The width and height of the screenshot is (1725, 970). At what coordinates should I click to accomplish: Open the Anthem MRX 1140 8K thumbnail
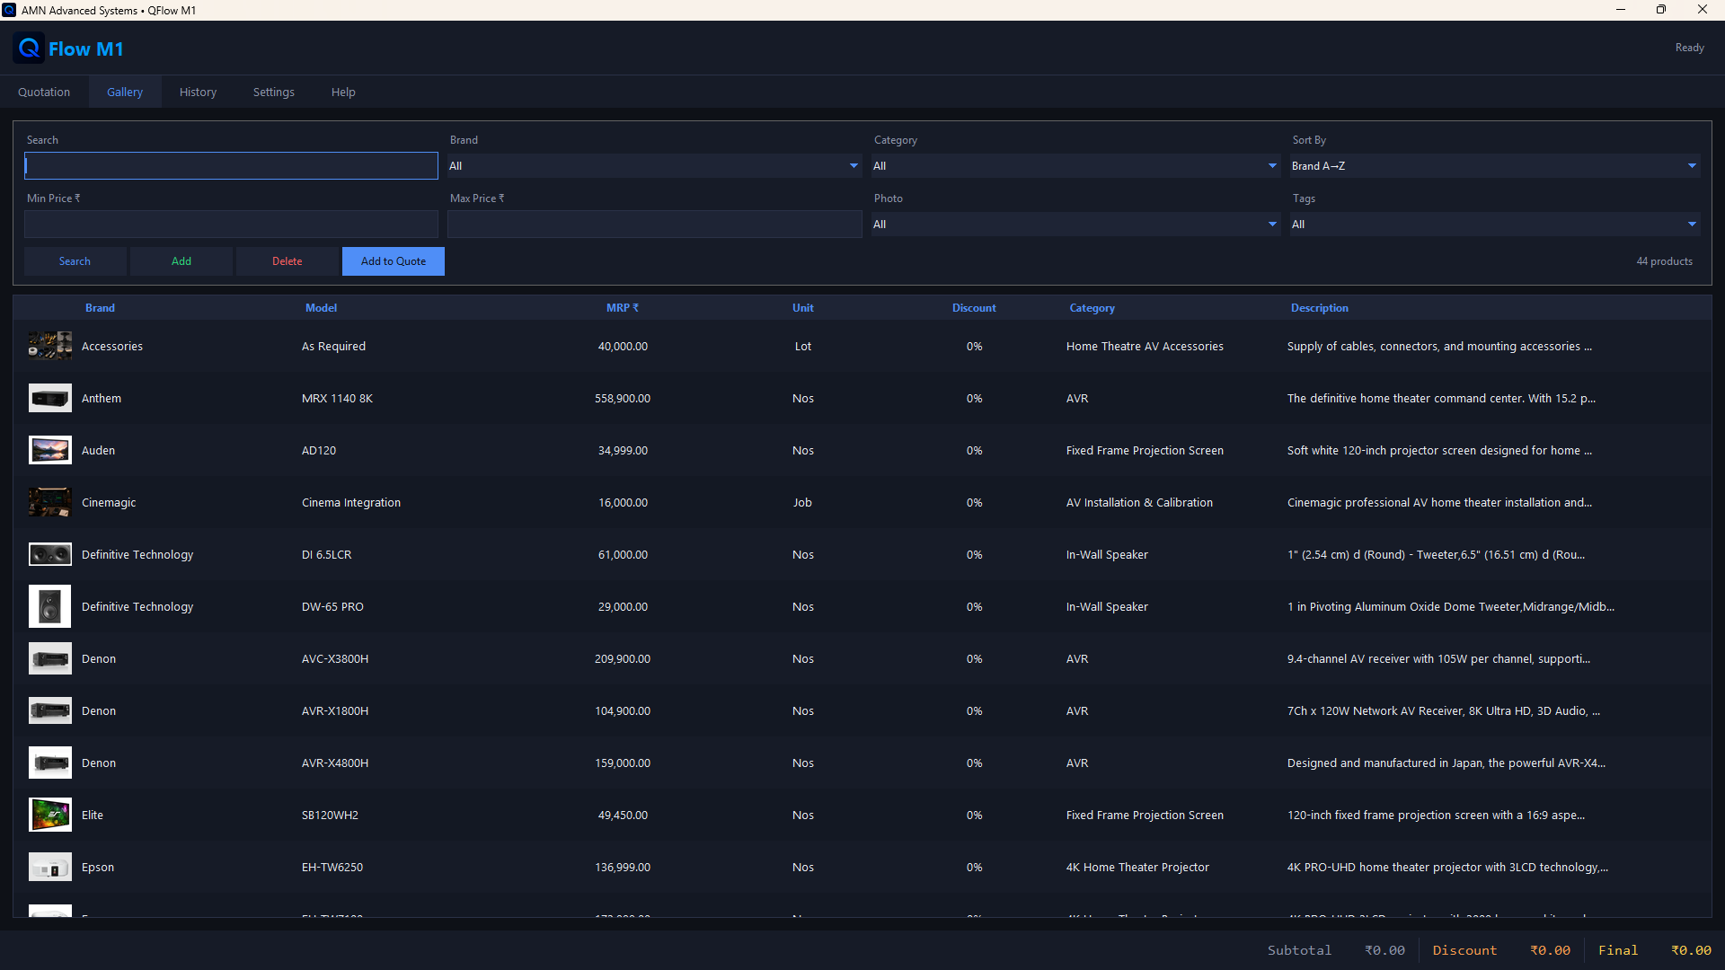[x=50, y=398]
